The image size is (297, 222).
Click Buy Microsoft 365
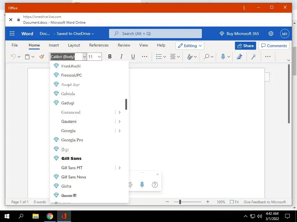coord(239,34)
